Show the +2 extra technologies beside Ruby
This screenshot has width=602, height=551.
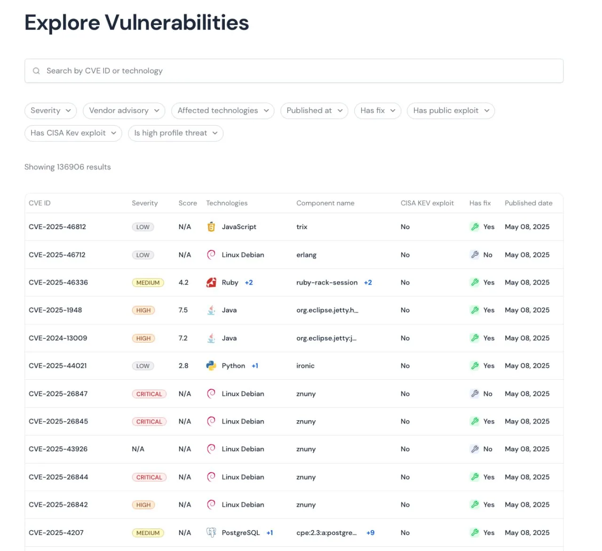(x=249, y=282)
